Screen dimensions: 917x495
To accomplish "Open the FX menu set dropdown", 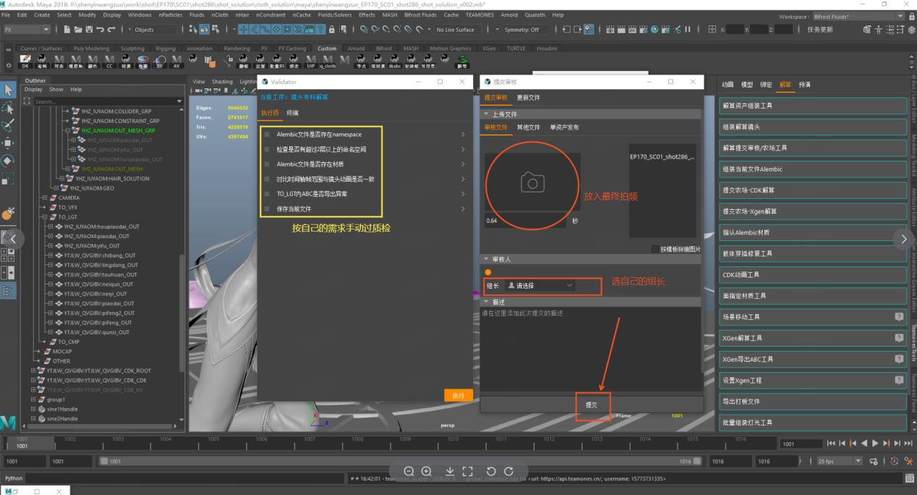I will [27, 30].
